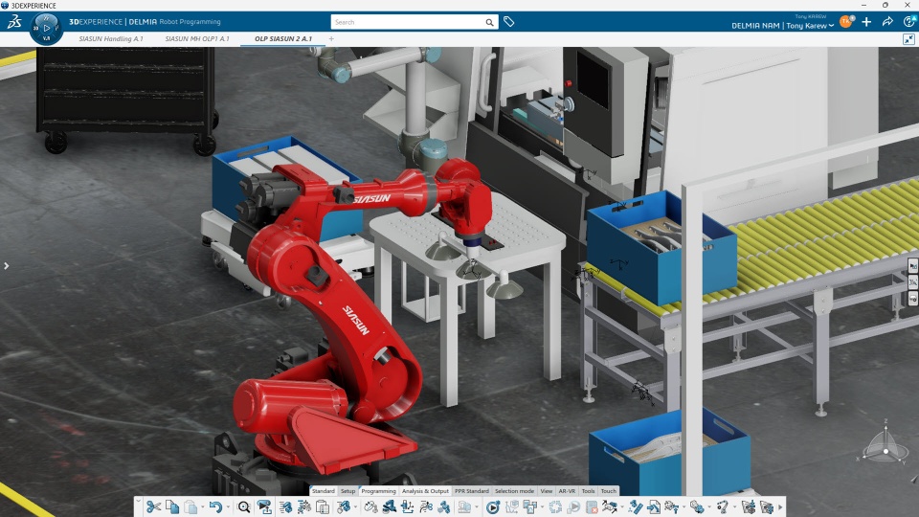Screen dimensions: 919x517
Task: Click the flag export icon in toolbar
Action: click(264, 507)
